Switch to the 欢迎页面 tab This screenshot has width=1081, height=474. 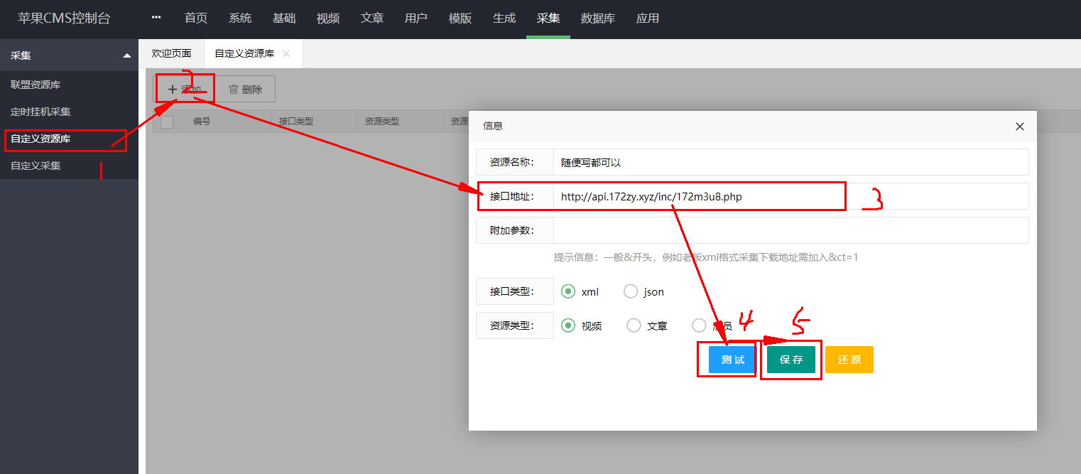[x=171, y=54]
